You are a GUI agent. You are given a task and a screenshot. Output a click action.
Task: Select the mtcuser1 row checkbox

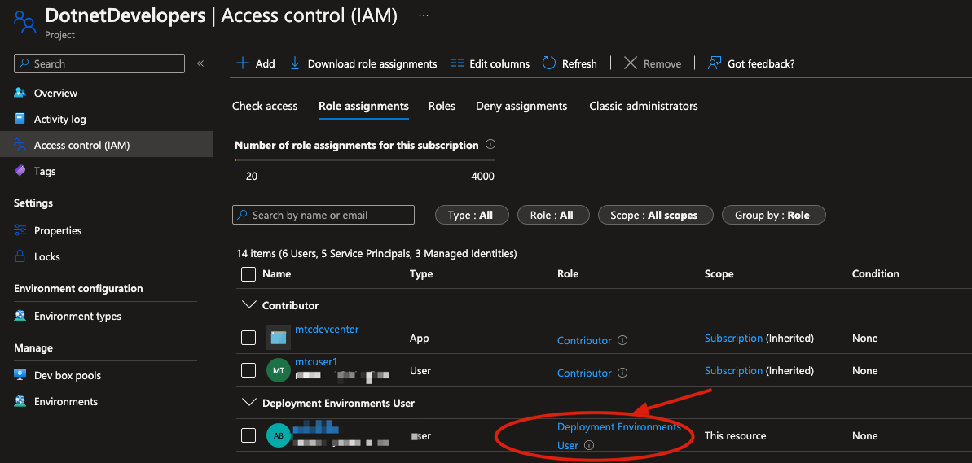(x=248, y=370)
